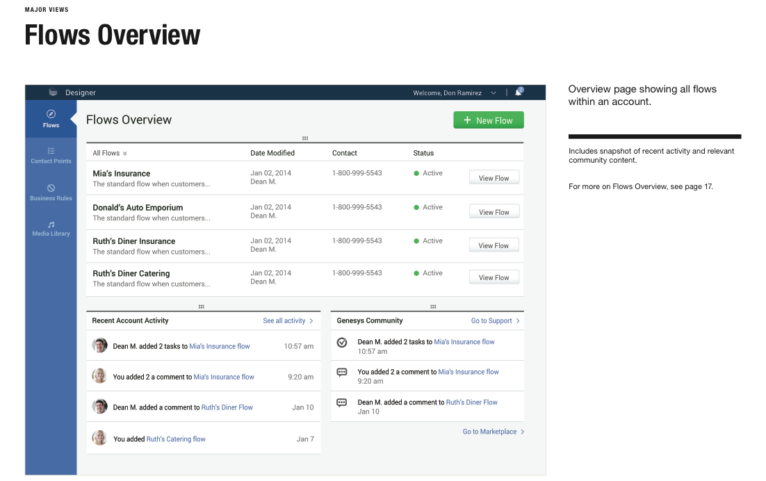Click the checkmark task icon in Genesys Community

tap(342, 342)
